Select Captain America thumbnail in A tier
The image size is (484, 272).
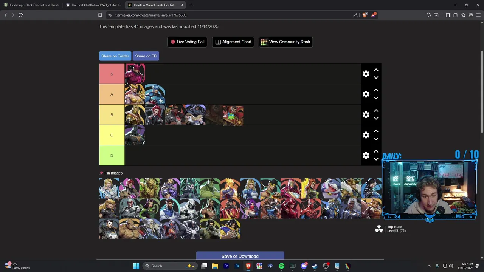point(155,94)
